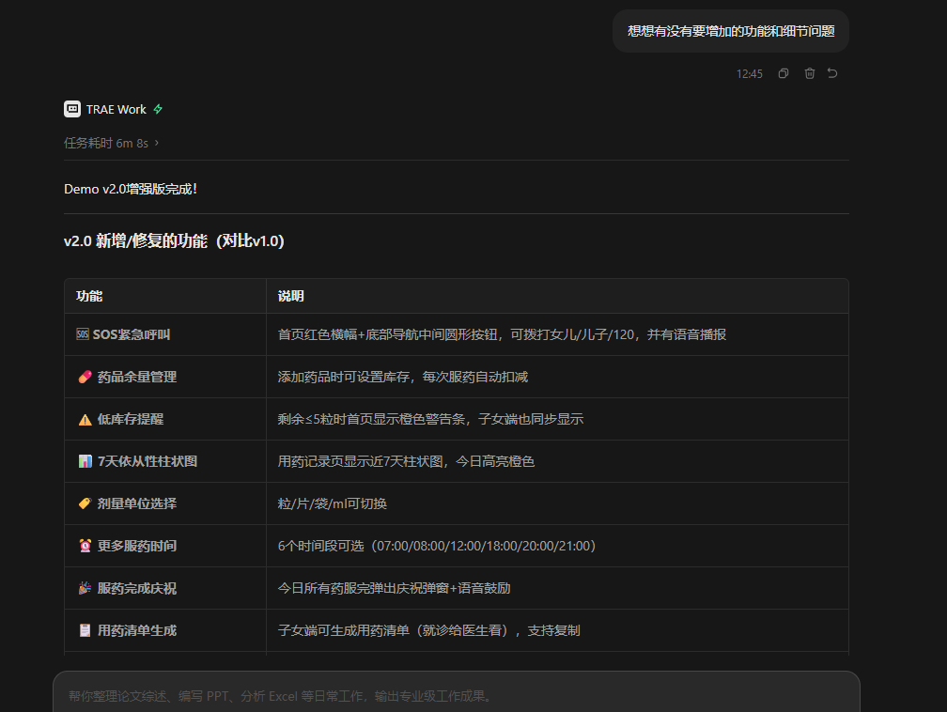This screenshot has height=712, width=947.
Task: Expand the 任务耗时 6m 8s details chevron
Action: point(156,143)
